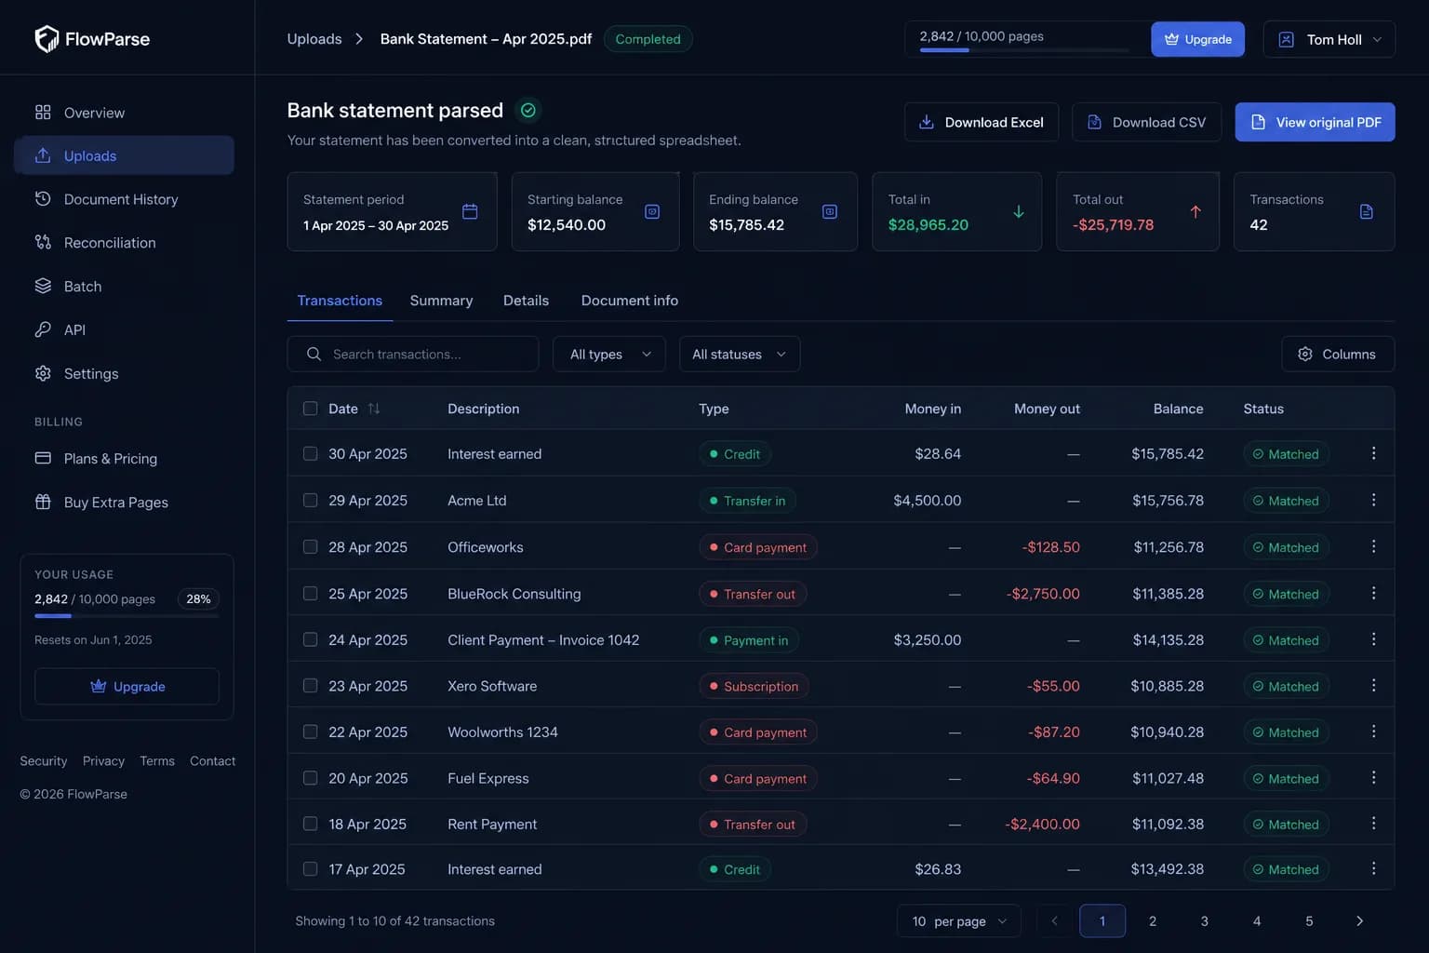Click View original PDF button
This screenshot has width=1429, height=953.
click(x=1315, y=122)
